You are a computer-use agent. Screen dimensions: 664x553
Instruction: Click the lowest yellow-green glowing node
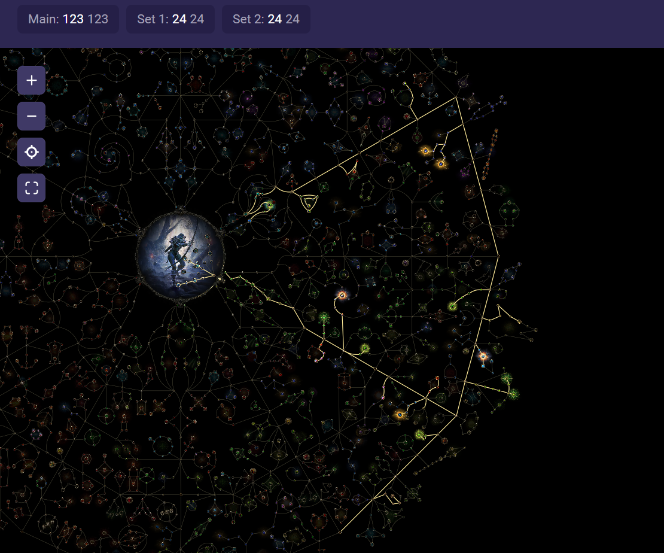pos(420,434)
